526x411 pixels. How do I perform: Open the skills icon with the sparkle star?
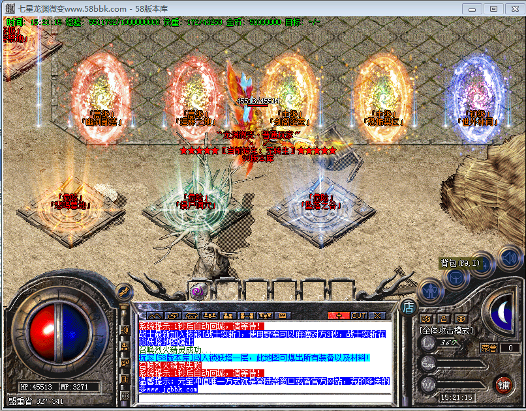tap(484, 264)
